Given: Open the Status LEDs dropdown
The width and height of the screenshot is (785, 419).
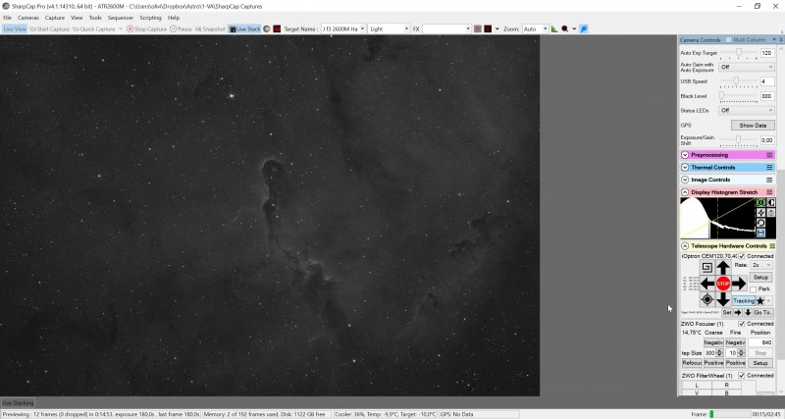Looking at the screenshot, I should click(747, 110).
